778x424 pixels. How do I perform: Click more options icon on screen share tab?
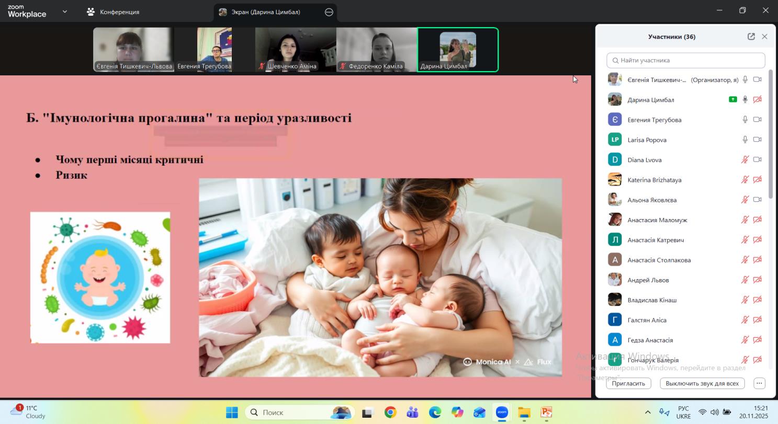coord(329,12)
